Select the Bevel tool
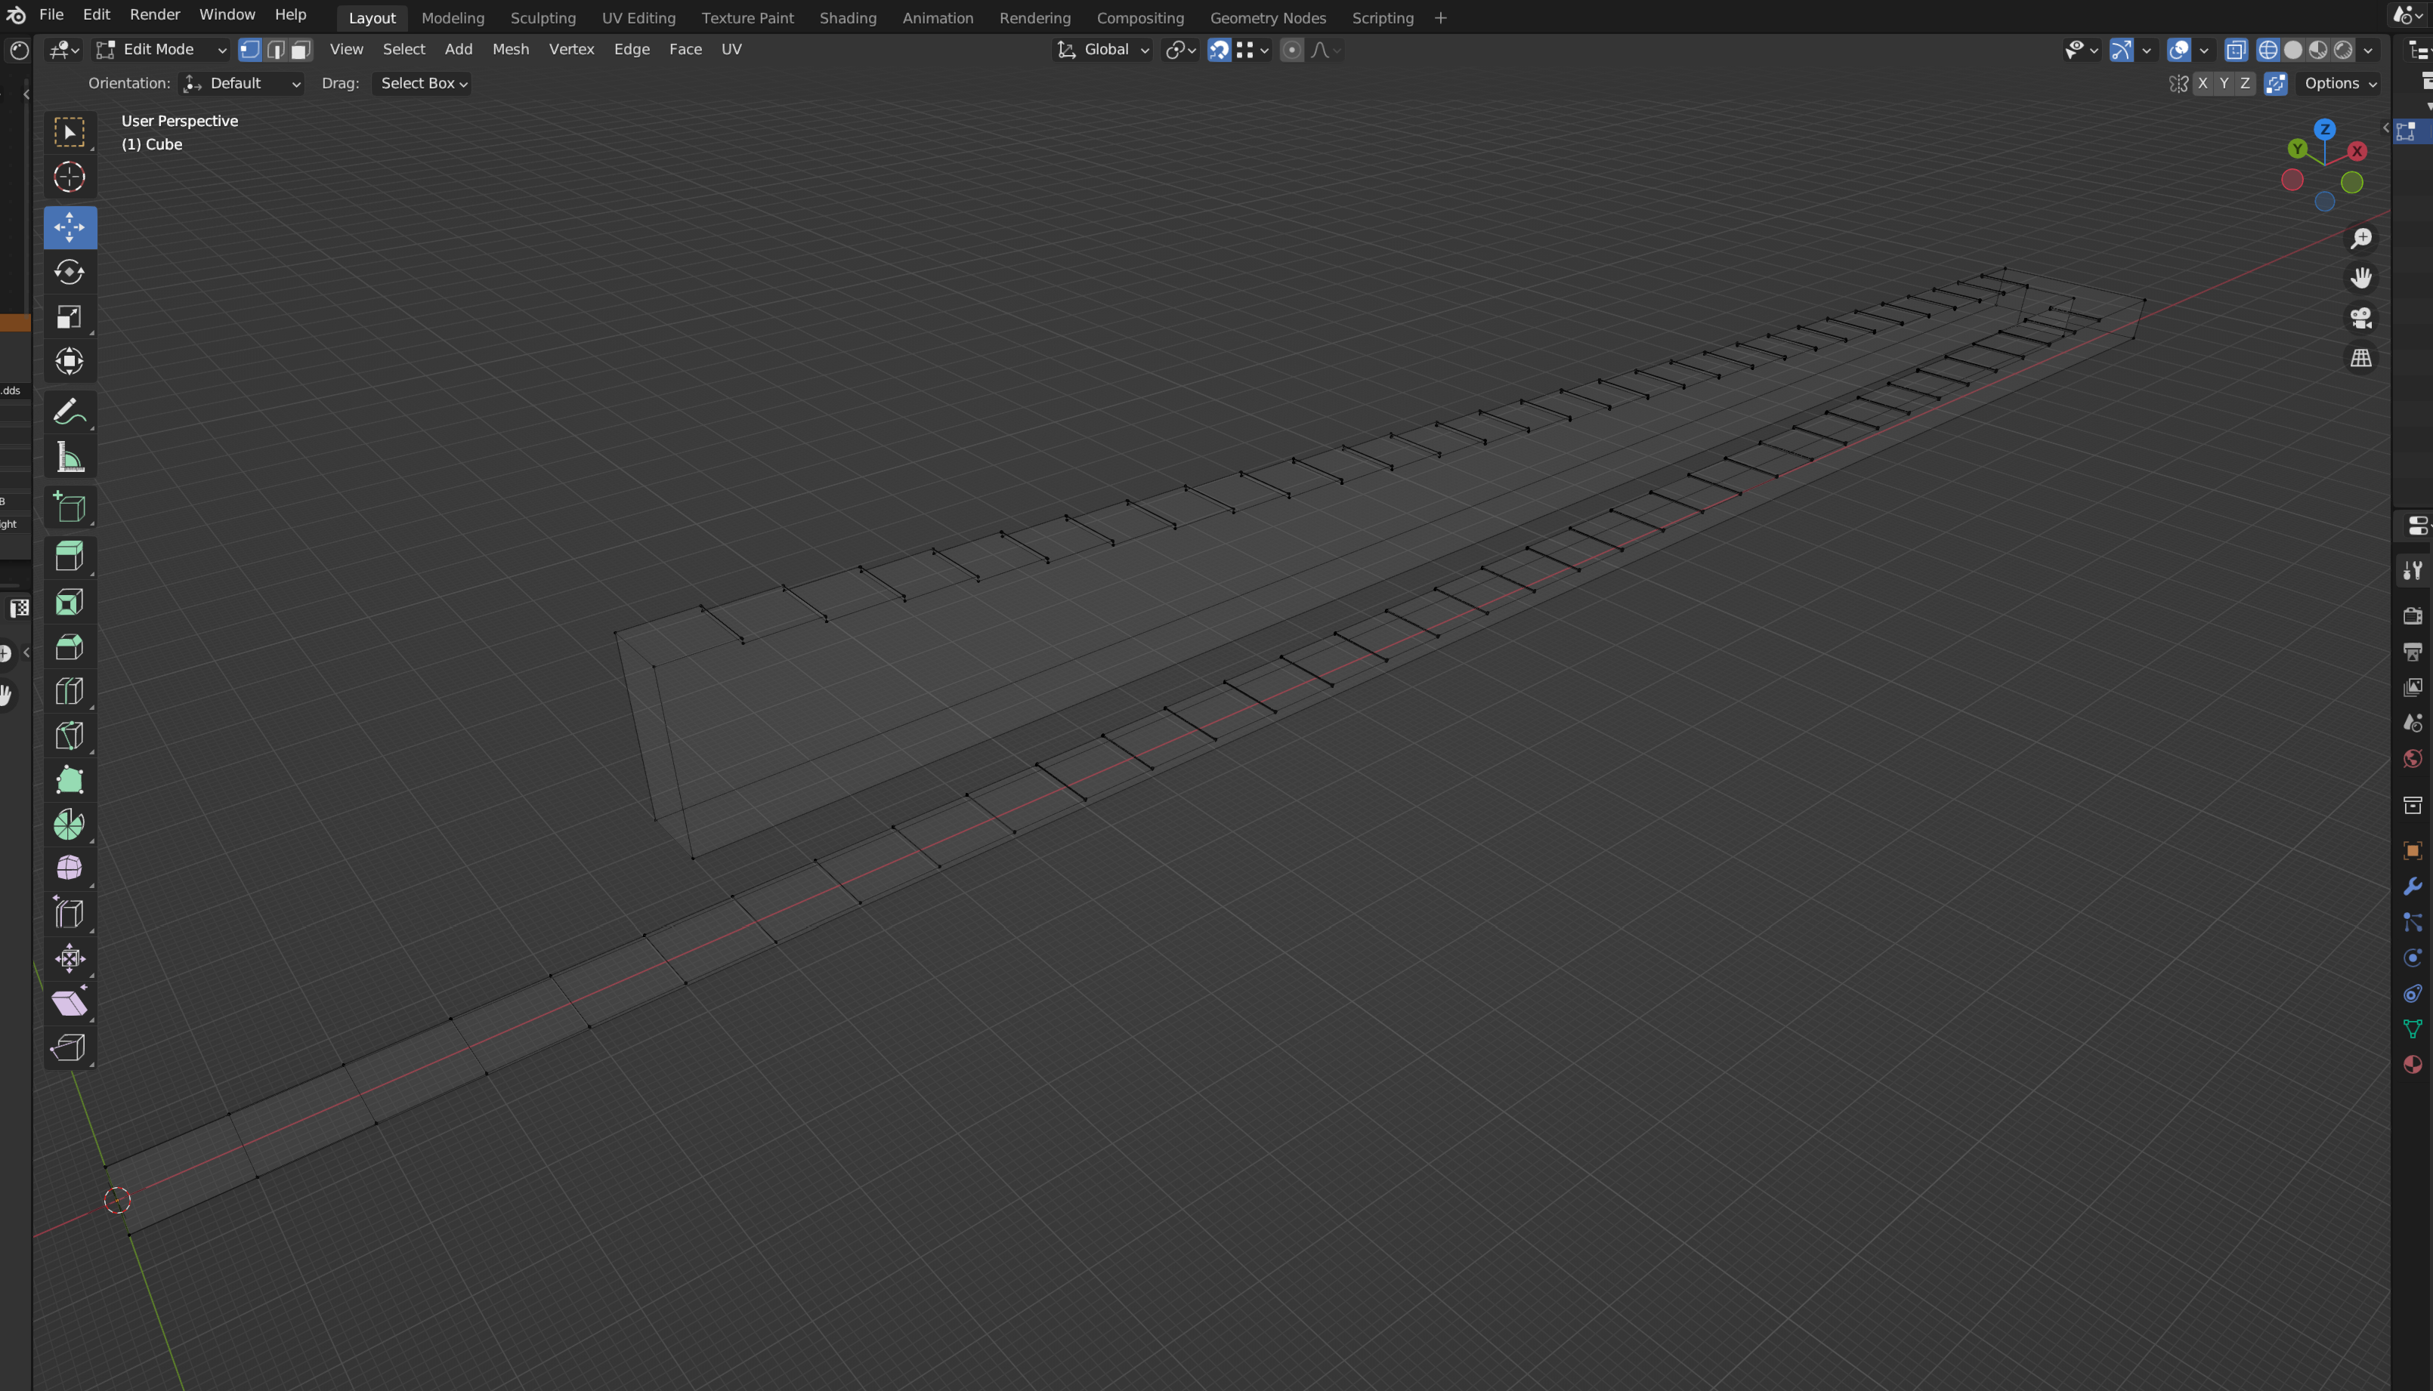 [x=69, y=646]
